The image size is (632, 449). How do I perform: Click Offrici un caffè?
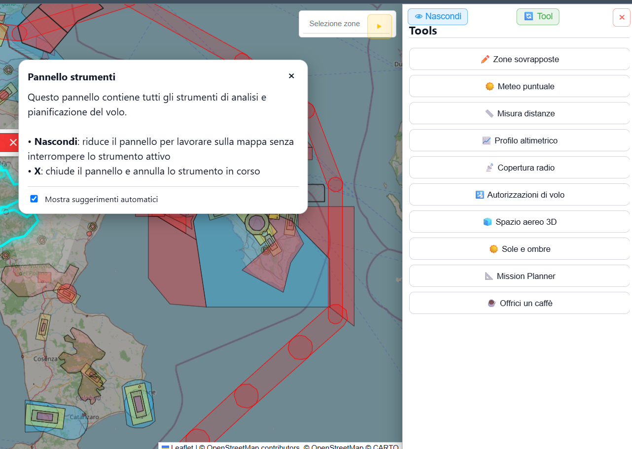tap(519, 303)
